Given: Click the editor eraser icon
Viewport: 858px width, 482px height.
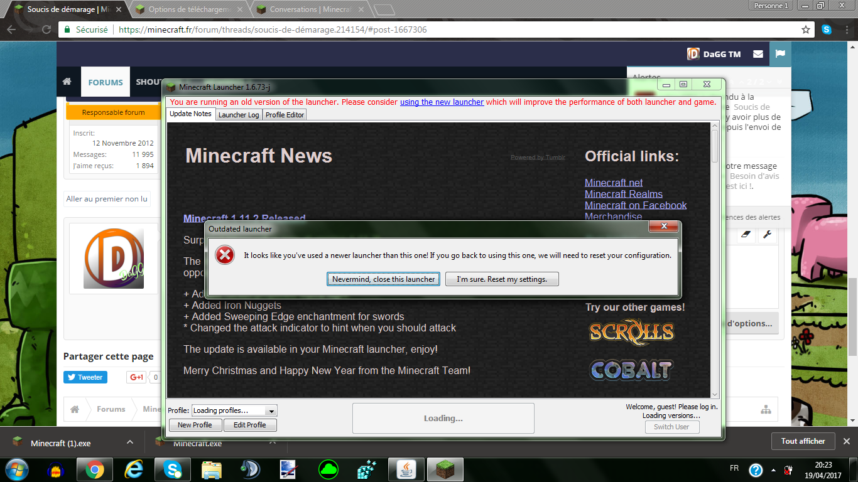Looking at the screenshot, I should (x=746, y=234).
